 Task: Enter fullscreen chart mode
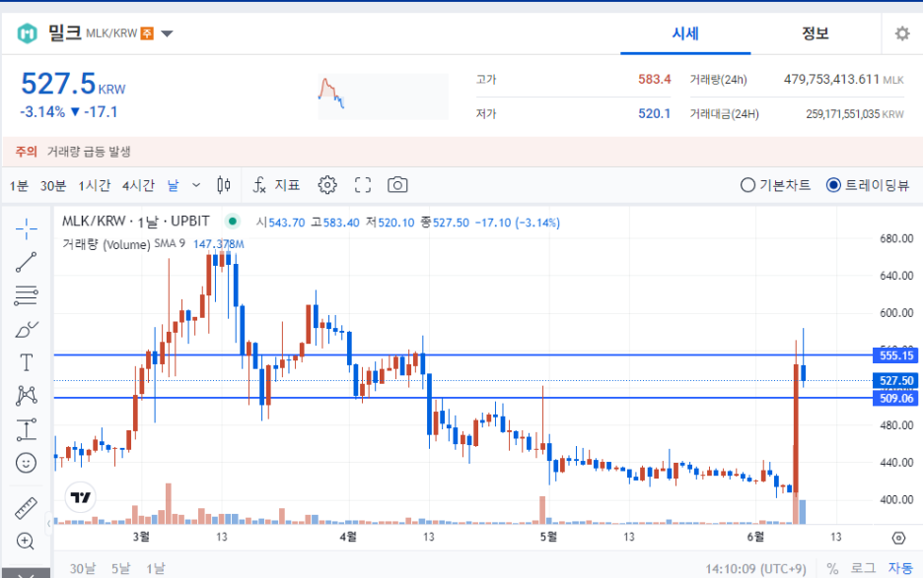click(x=363, y=185)
